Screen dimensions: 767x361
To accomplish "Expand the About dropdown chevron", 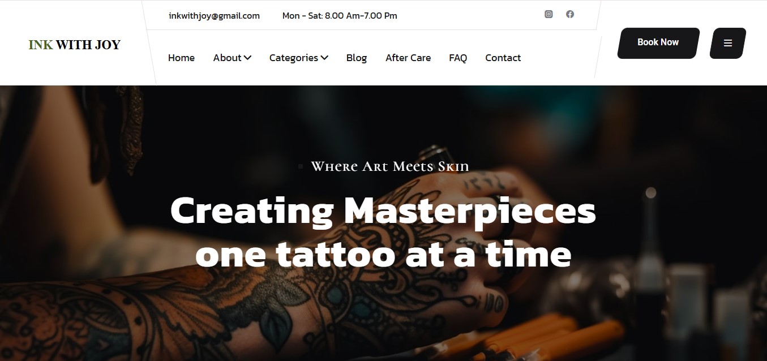I will click(x=248, y=58).
